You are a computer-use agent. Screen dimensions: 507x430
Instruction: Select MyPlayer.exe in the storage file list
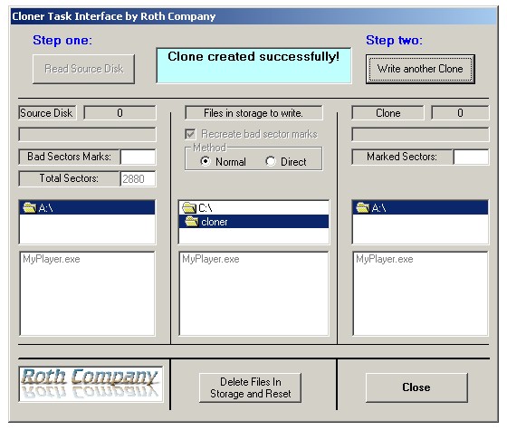[211, 259]
